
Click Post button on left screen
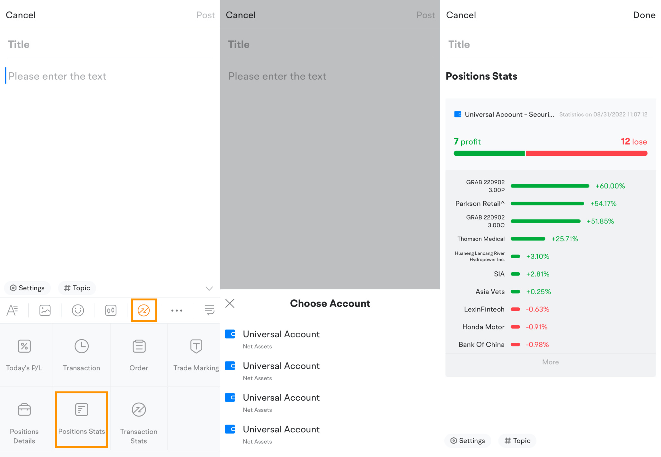pos(206,14)
